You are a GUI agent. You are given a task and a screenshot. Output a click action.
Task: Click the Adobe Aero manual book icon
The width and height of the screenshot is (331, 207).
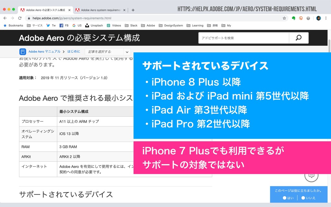coord(23,51)
